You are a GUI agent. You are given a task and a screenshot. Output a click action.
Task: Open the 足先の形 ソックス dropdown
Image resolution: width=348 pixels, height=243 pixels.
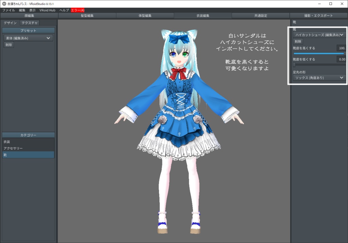(318, 78)
